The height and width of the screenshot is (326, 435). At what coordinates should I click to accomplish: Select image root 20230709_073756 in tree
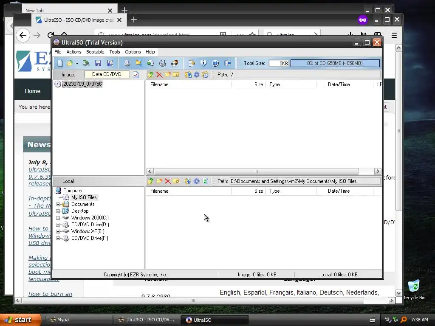click(x=82, y=84)
